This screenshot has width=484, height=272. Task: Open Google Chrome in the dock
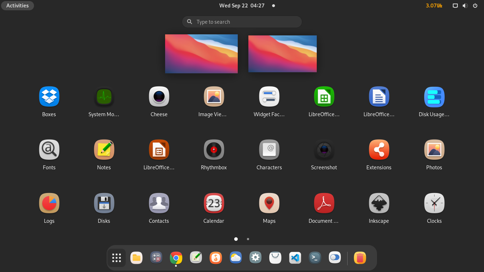click(176, 258)
